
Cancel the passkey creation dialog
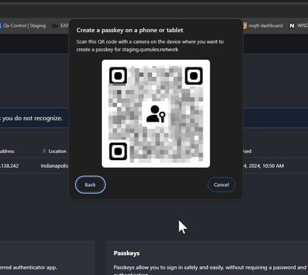click(x=221, y=185)
